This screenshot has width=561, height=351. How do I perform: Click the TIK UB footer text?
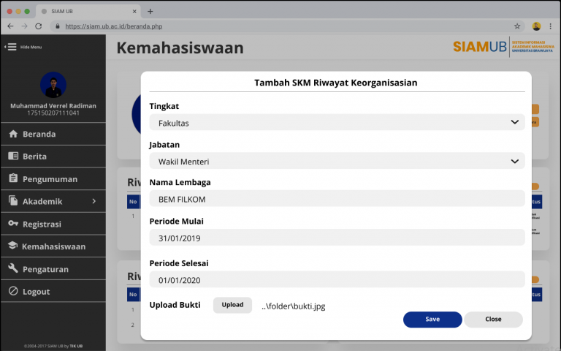pos(76,346)
